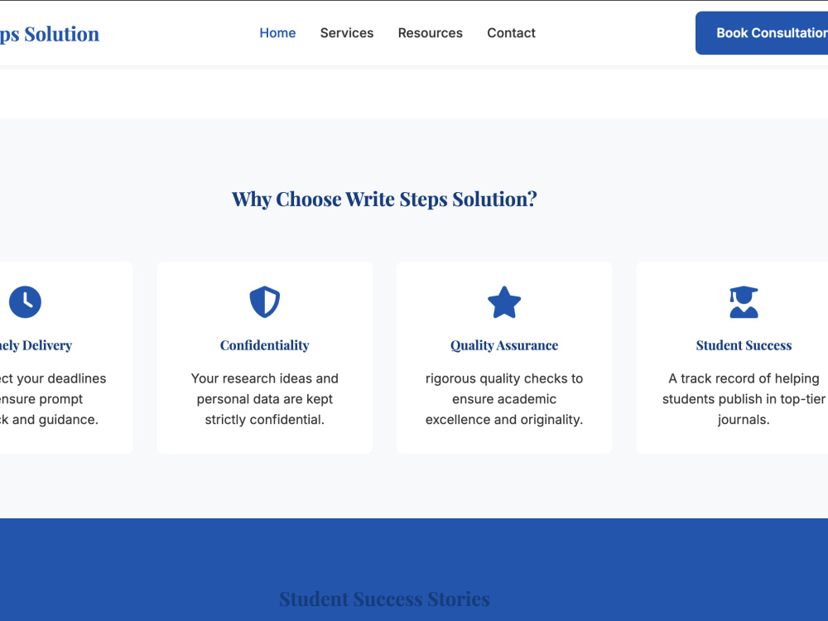Select the Student Success card heading
This screenshot has width=828, height=621.
(744, 345)
